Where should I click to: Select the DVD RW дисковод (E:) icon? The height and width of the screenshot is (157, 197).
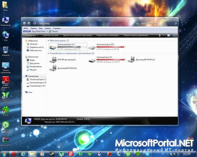coord(53,60)
